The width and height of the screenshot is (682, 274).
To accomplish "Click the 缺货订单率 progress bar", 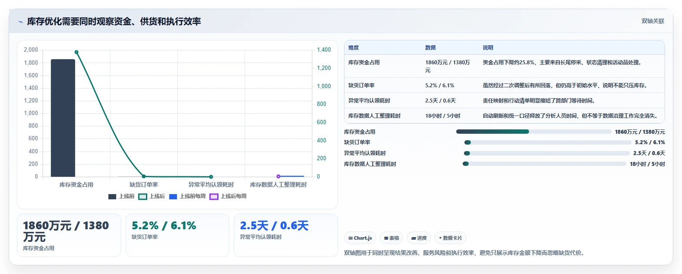I will 548,142.
